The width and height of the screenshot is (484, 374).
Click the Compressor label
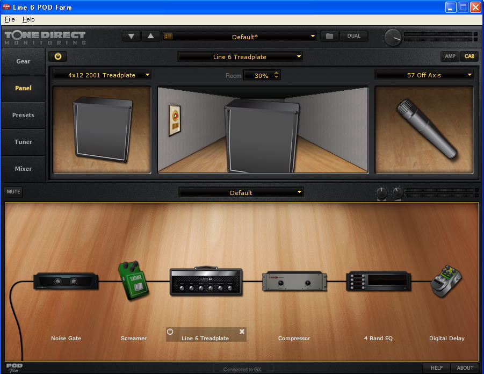(x=294, y=338)
